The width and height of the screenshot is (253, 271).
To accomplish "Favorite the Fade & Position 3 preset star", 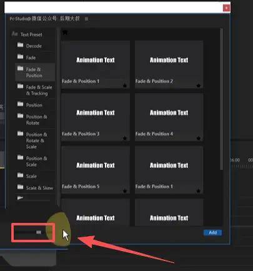I will point(125,138).
